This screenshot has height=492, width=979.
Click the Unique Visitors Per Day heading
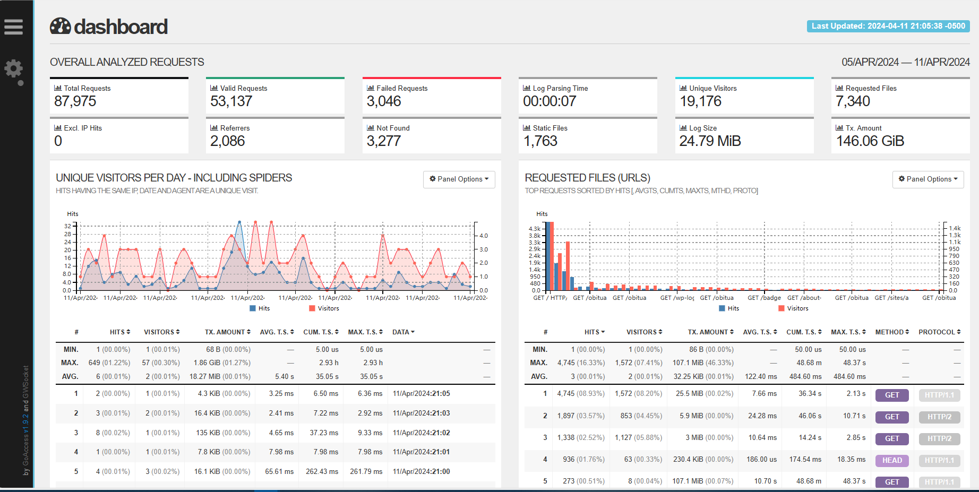(174, 178)
